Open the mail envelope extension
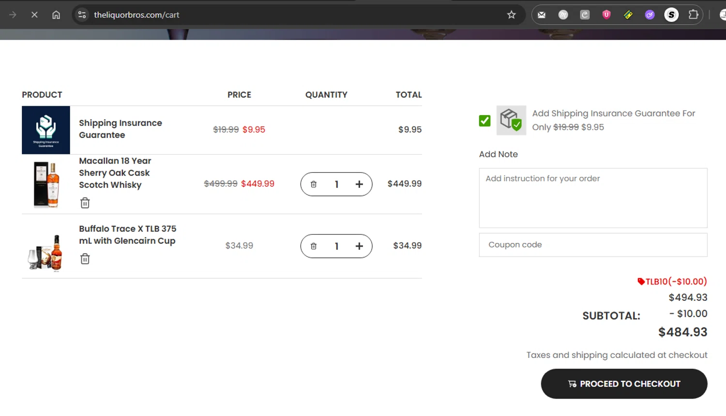Viewport: 726px width, 416px height. 542,15
